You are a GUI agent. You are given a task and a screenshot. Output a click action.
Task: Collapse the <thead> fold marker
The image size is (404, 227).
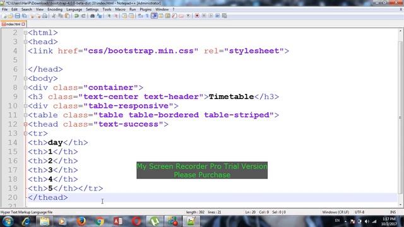pyautogui.click(x=25, y=124)
